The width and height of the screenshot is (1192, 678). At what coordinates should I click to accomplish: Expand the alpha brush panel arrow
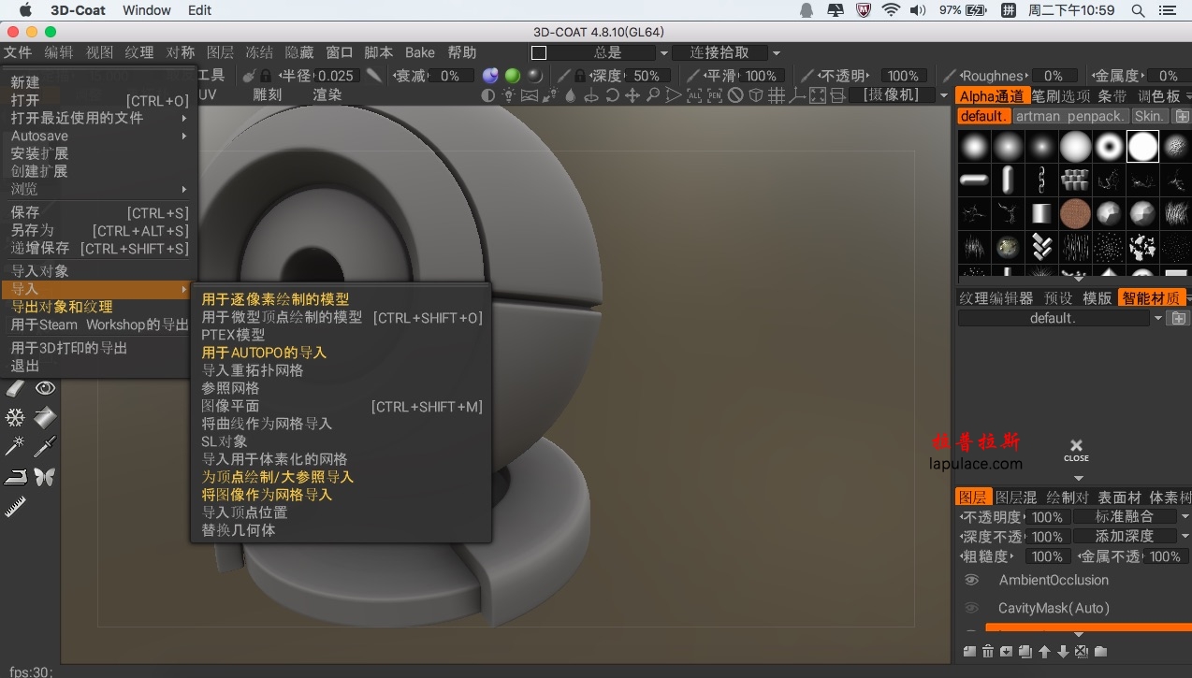click(1078, 278)
